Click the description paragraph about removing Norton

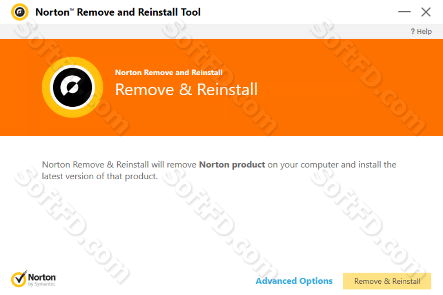coord(219,170)
